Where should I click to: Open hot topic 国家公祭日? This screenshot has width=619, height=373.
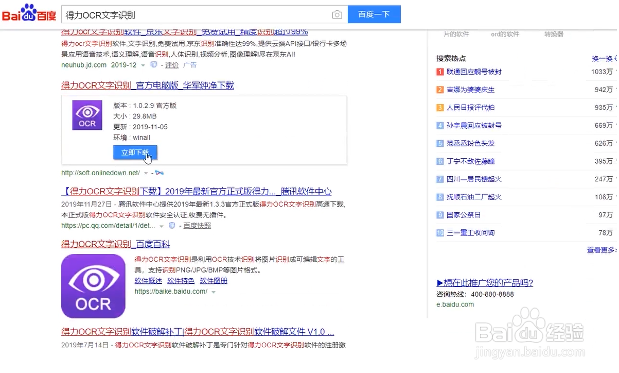[464, 215]
